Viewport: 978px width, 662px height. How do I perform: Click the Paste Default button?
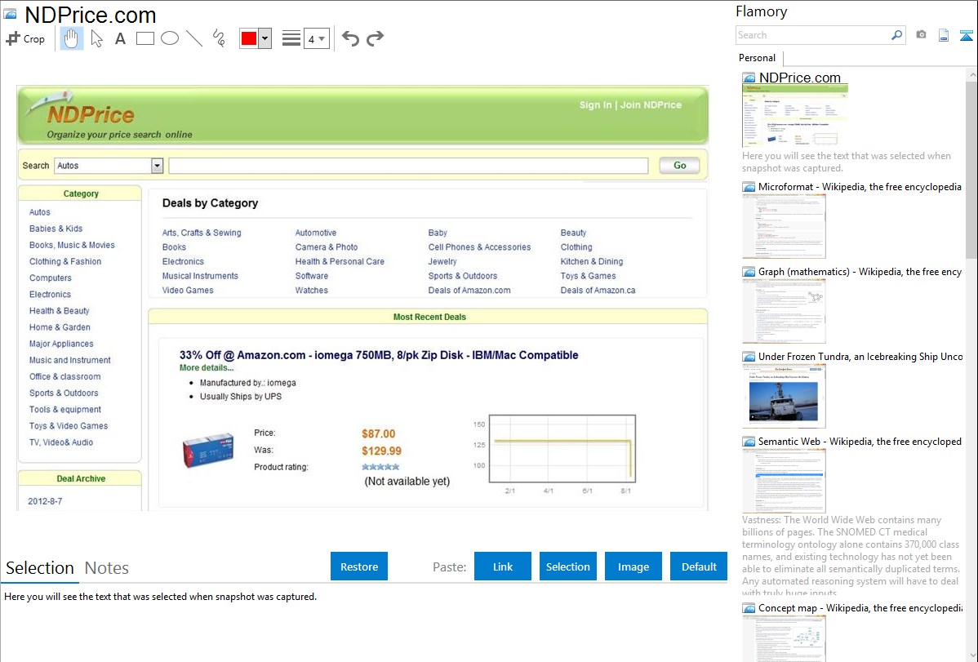[699, 566]
